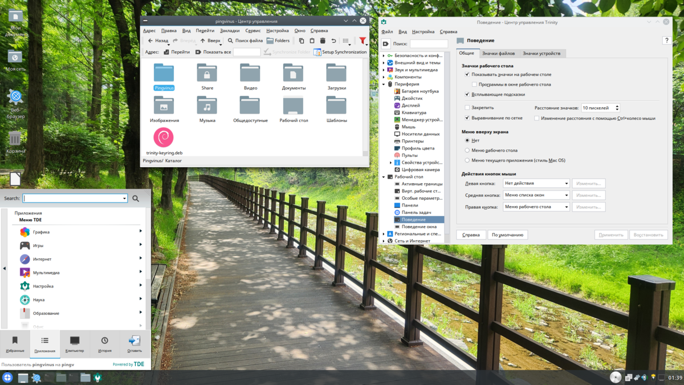Go up with the Вверх toolbar button
This screenshot has width=684, height=385.
click(x=210, y=40)
